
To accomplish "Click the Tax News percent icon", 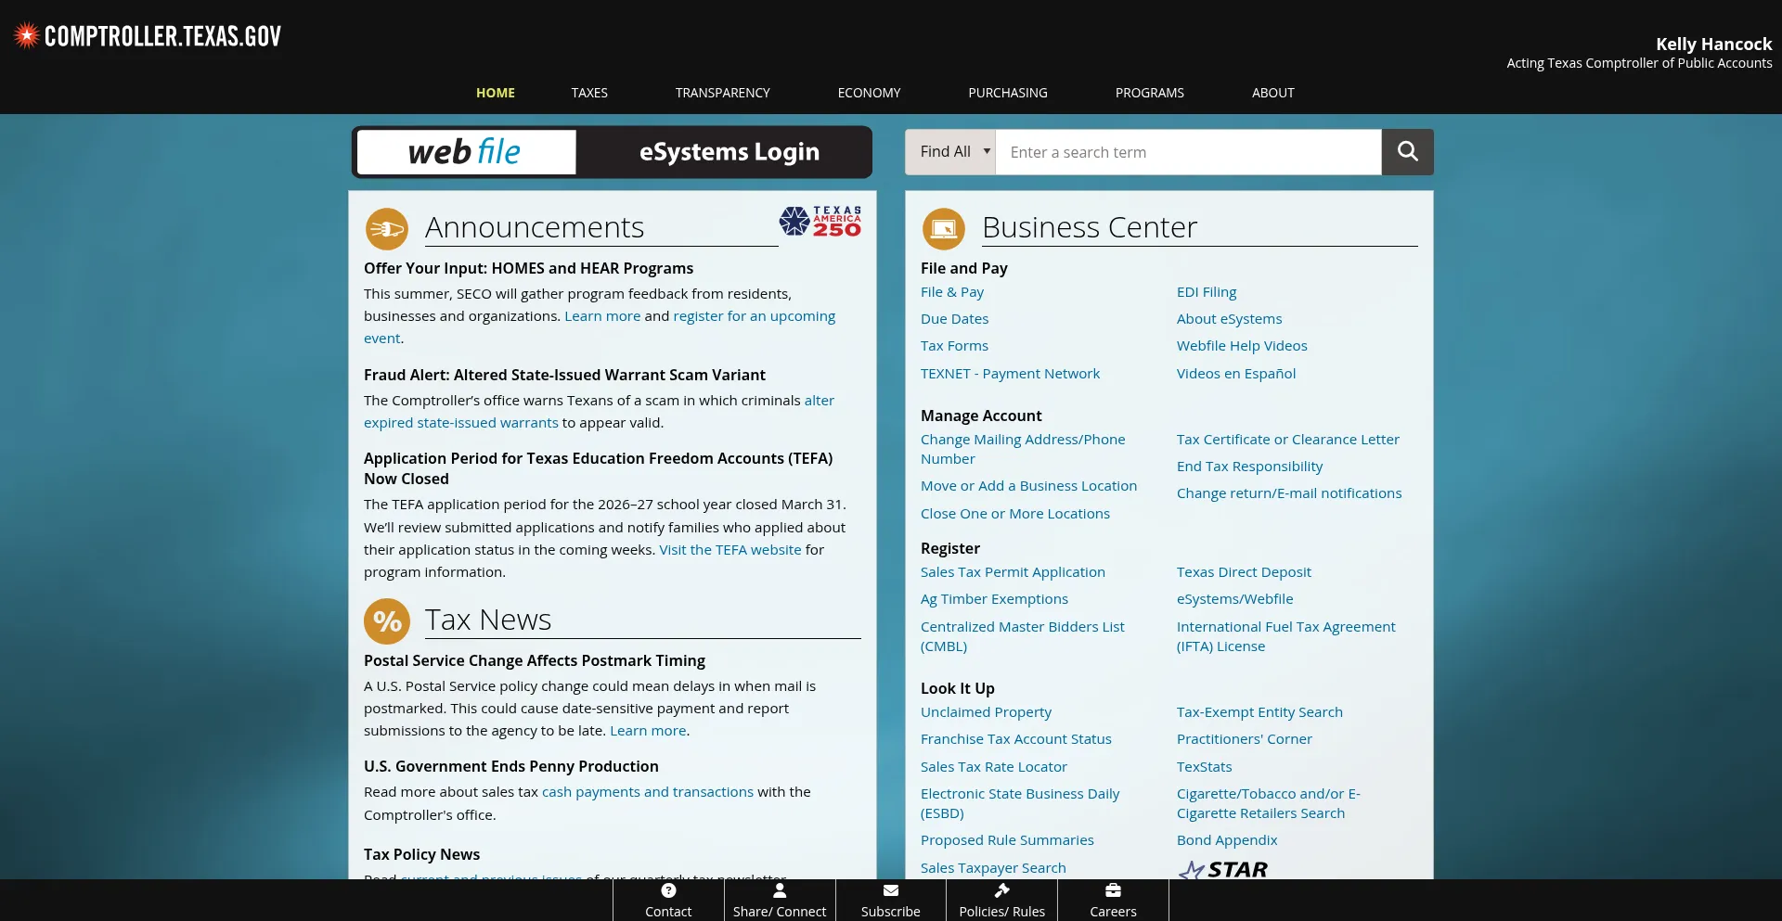I will click(386, 621).
